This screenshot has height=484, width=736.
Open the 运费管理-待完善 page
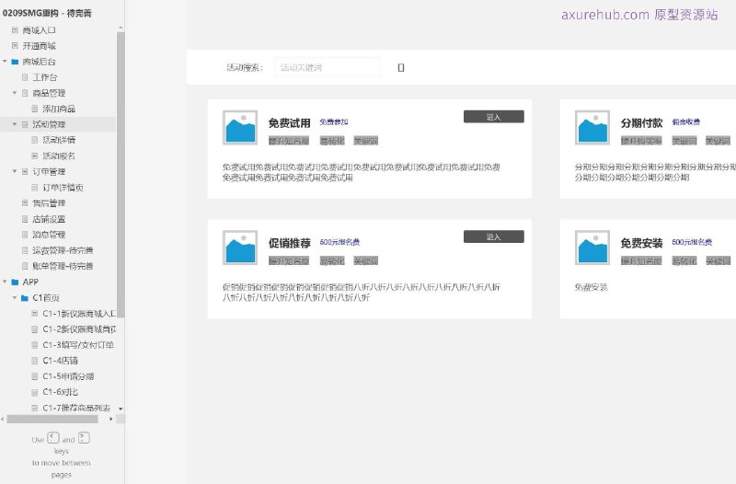[x=63, y=250]
